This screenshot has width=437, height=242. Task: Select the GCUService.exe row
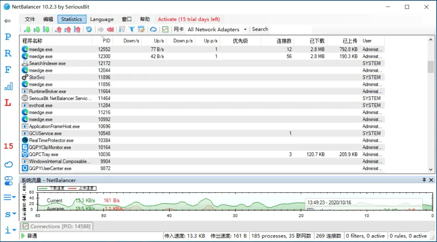(202, 133)
